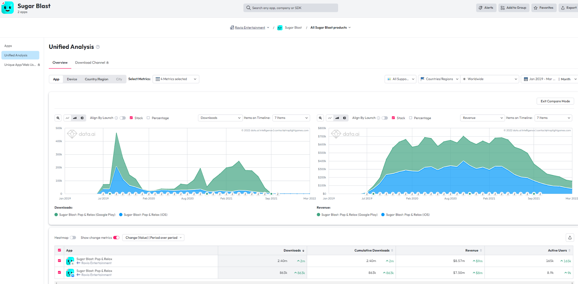Viewport: 578px width, 284px height.
Task: Switch Revenue chart to bar view
Action: (x=337, y=118)
